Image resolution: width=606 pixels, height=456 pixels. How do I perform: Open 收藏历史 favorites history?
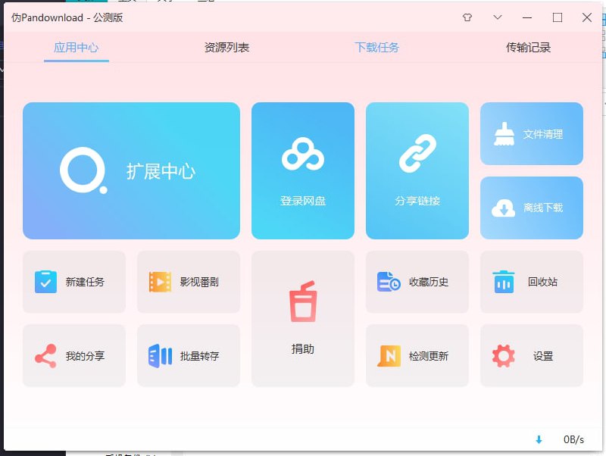[x=417, y=281]
